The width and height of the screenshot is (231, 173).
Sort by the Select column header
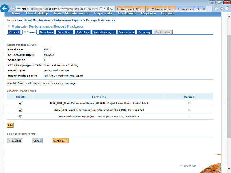point(20,97)
